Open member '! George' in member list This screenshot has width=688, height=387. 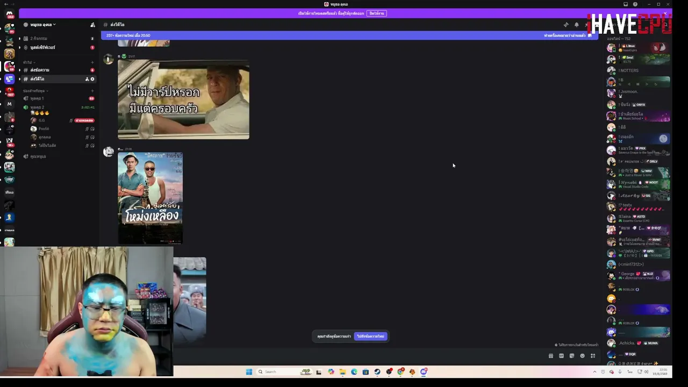coord(639,276)
